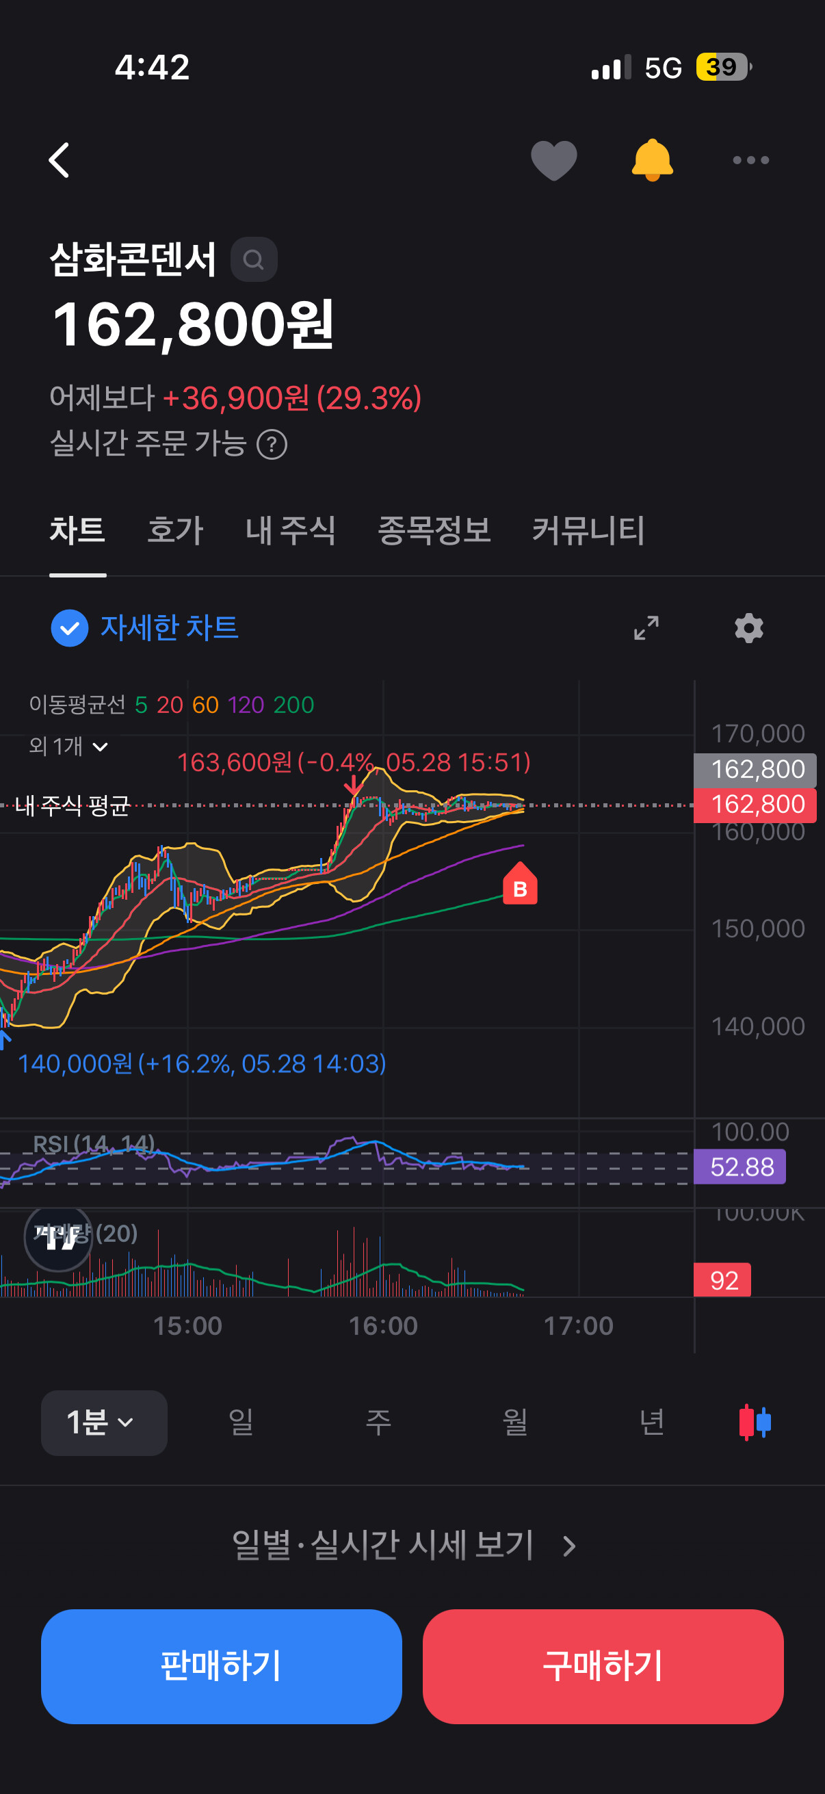Tap the search icon beside 삼화콘덴서
This screenshot has width=825, height=1794.
pyautogui.click(x=254, y=260)
